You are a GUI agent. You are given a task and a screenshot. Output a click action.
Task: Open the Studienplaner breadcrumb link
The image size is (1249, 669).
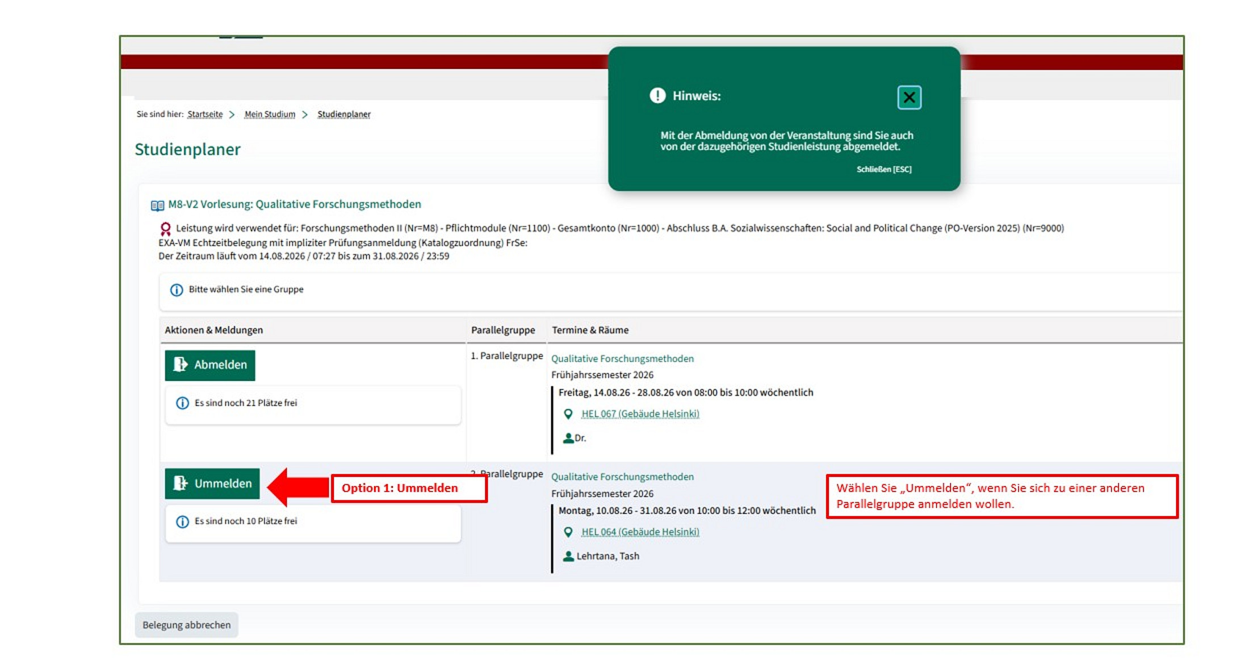click(x=344, y=114)
